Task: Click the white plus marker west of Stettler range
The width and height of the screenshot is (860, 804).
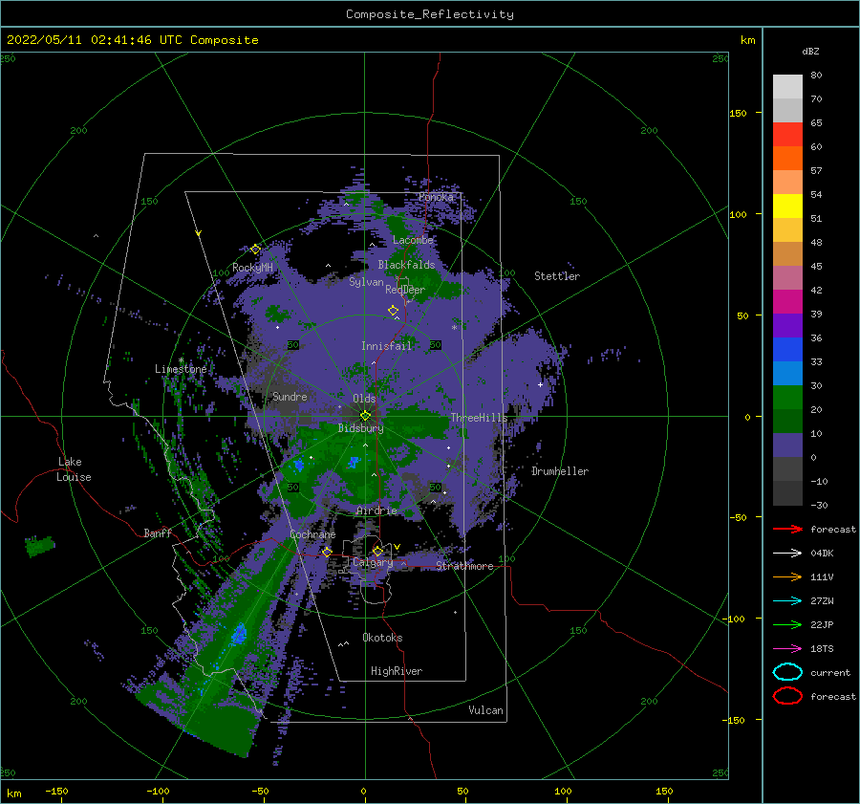Action: click(x=540, y=384)
